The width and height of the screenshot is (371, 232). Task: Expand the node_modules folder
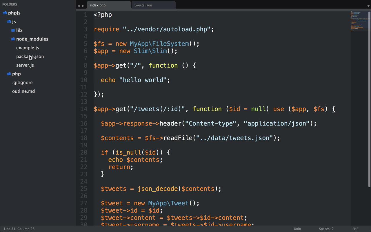coord(32,39)
